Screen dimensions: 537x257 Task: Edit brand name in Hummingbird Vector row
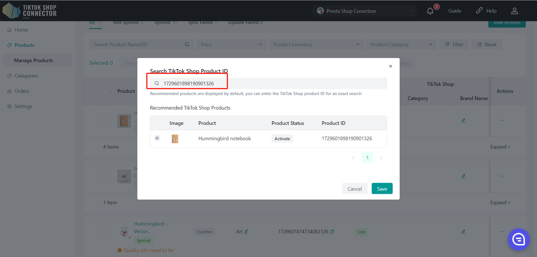click(464, 231)
